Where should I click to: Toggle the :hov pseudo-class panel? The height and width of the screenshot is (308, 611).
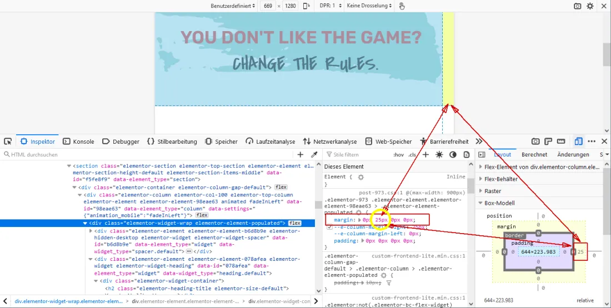tap(399, 155)
